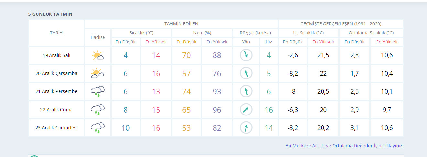Click the northeast wind arrow for 22 Aralık Cuma
The width and height of the screenshot is (427, 157).
tap(246, 110)
